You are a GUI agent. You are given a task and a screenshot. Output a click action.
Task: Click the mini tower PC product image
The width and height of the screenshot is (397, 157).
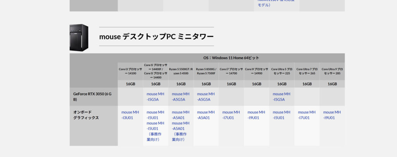coord(79,37)
